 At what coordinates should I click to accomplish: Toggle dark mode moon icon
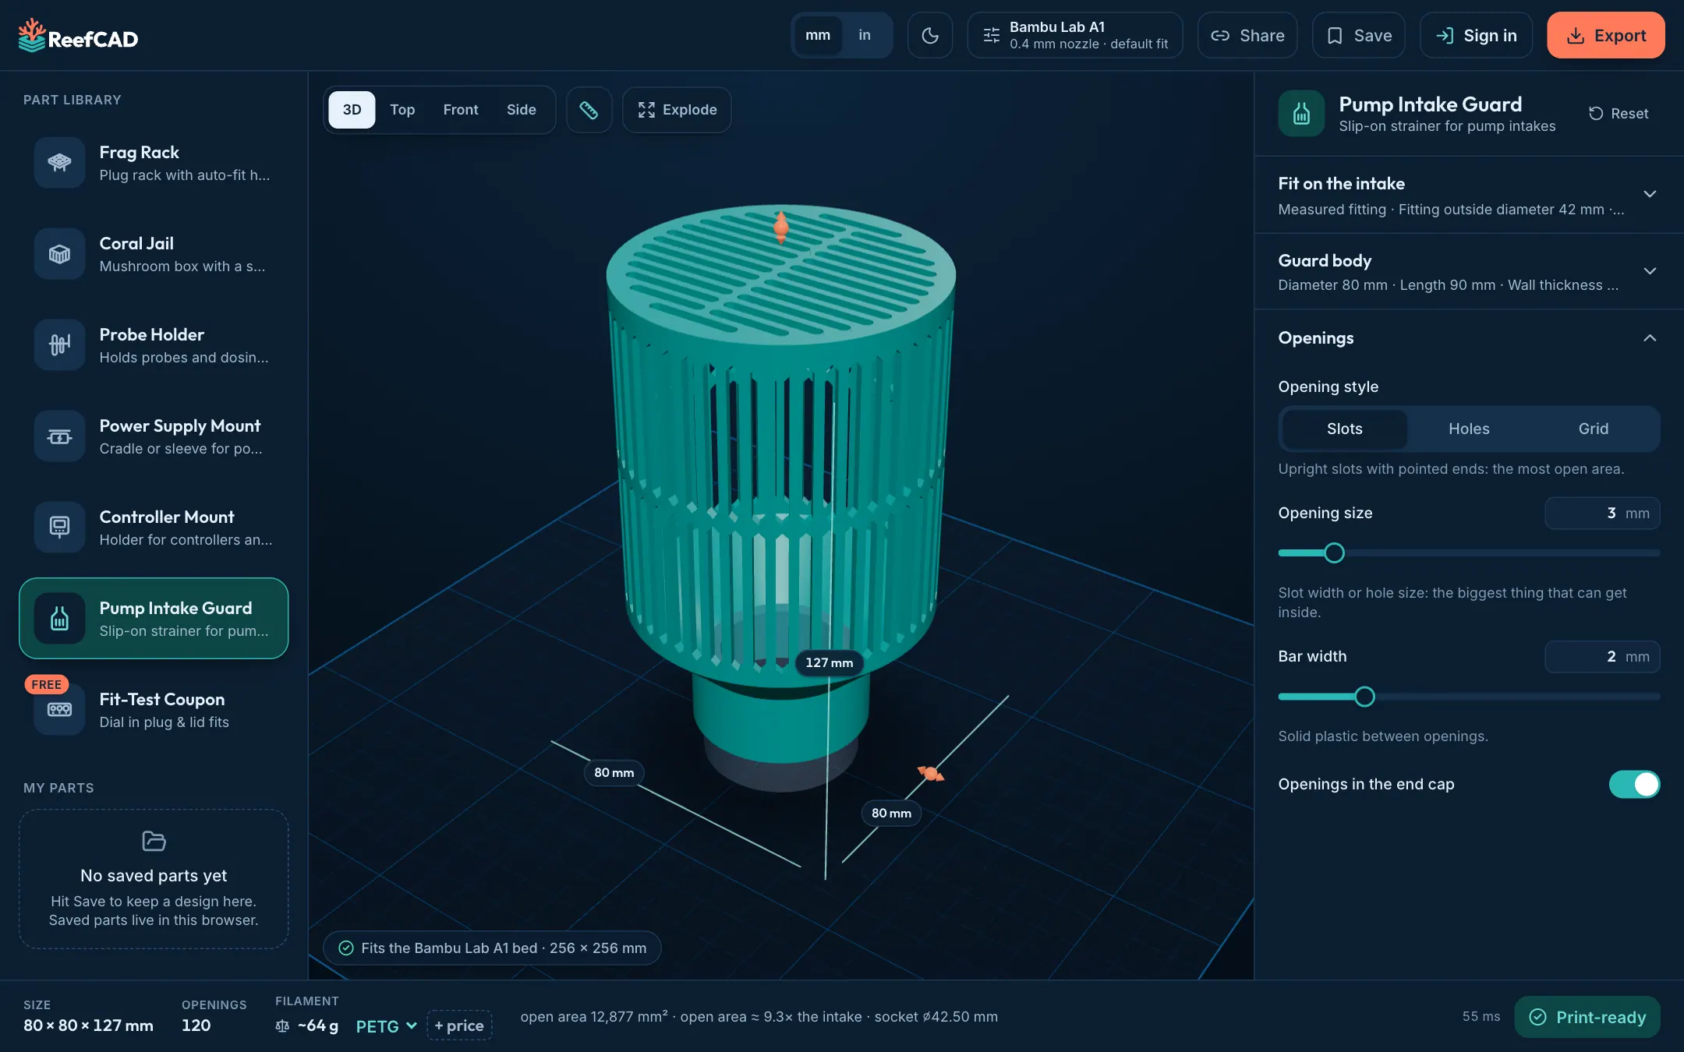(x=930, y=35)
